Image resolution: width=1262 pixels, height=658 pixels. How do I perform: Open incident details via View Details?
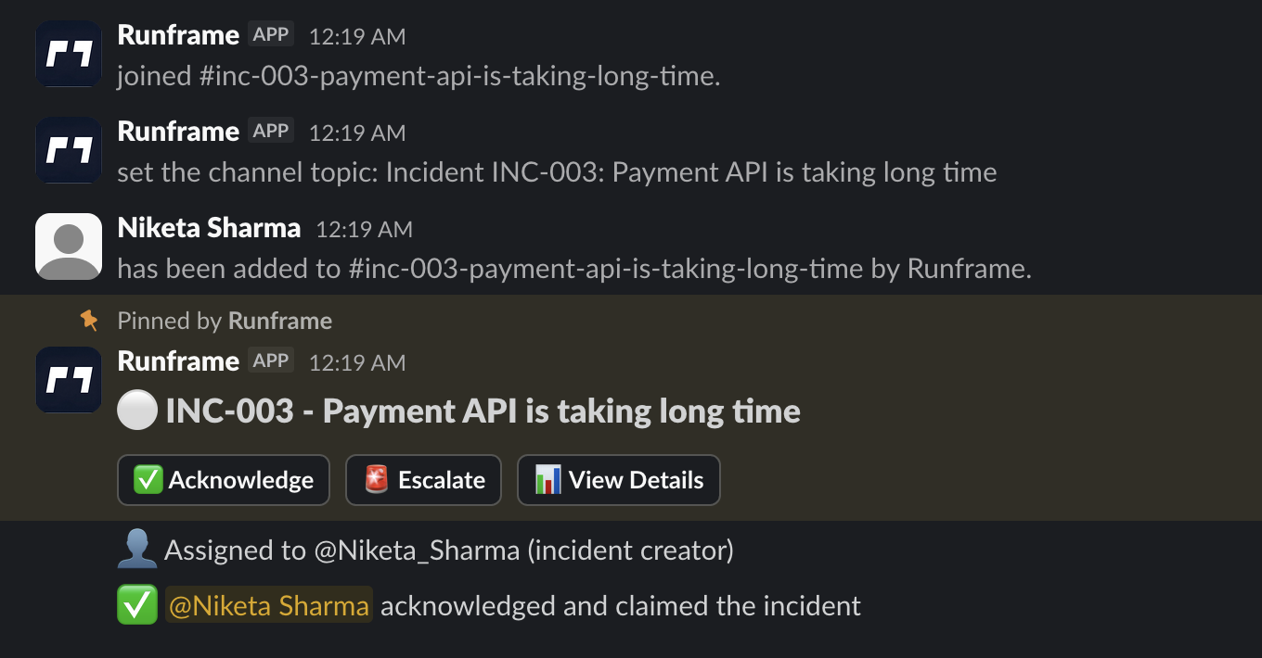[619, 480]
